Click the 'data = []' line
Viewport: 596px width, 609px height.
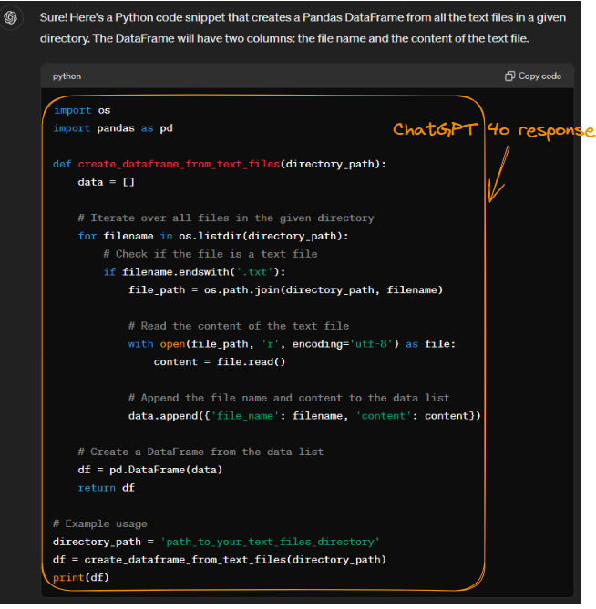106,182
